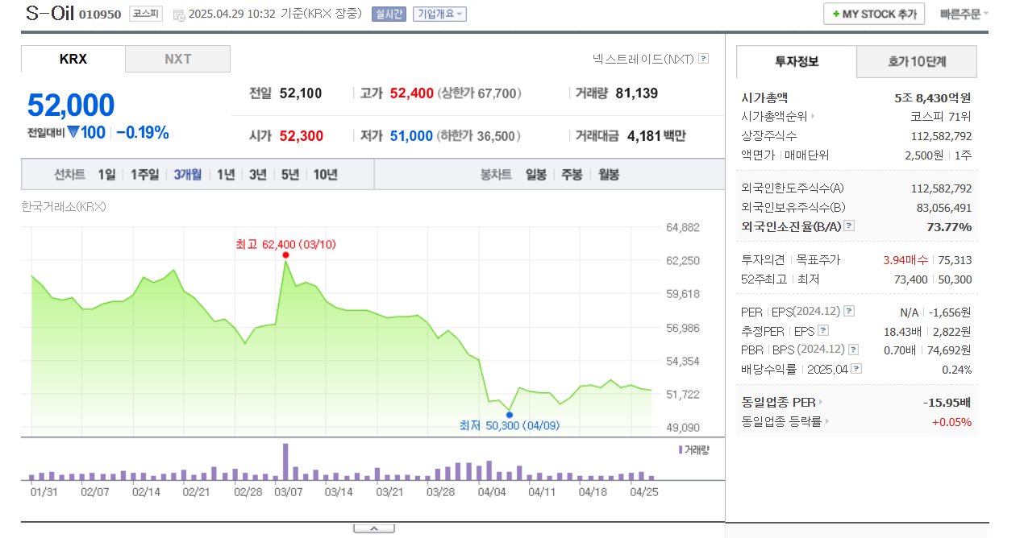
Task: Click the 동일업종 등락률 value +0.05%
Action: [951, 421]
